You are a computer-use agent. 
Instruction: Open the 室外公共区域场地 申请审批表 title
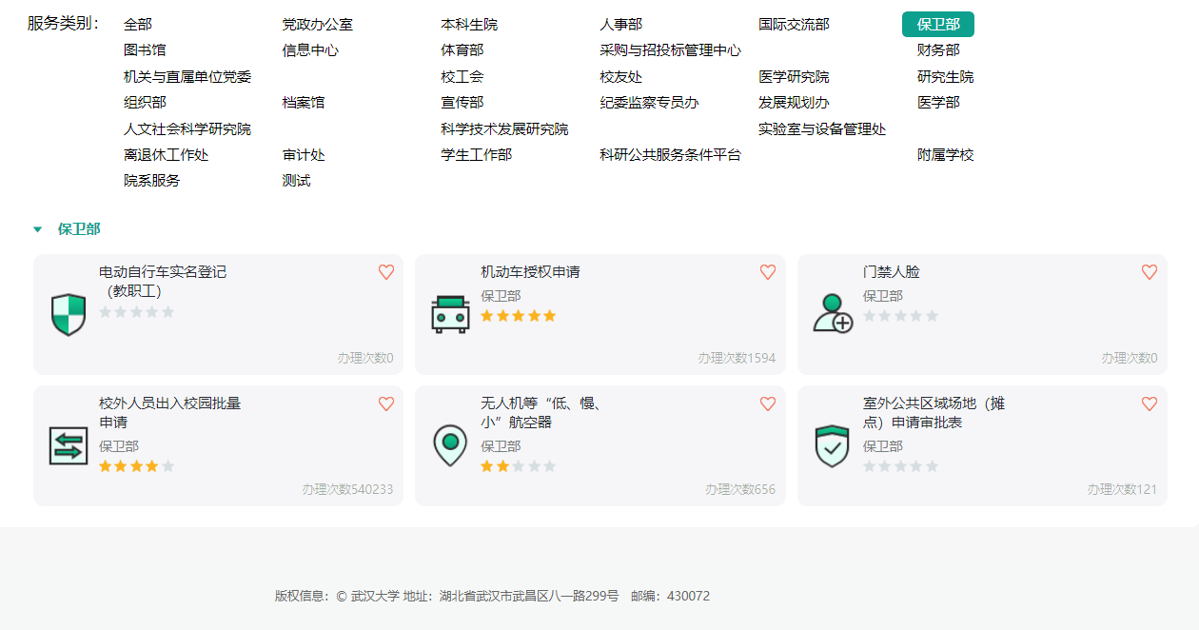point(933,413)
